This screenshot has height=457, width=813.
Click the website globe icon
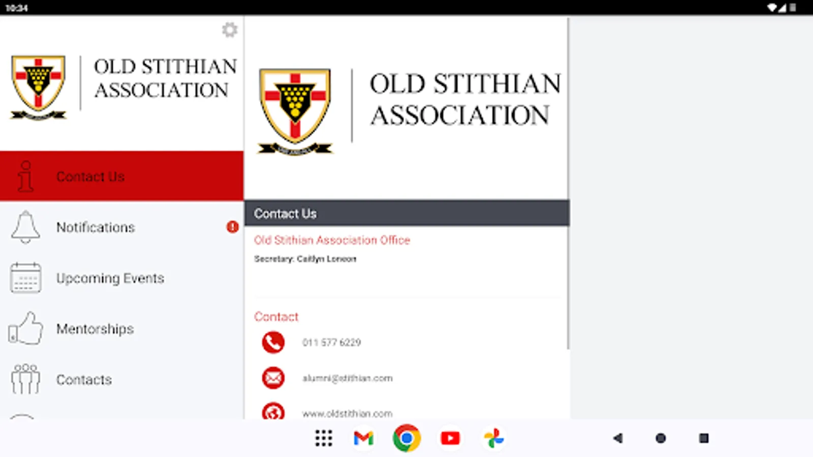273,413
